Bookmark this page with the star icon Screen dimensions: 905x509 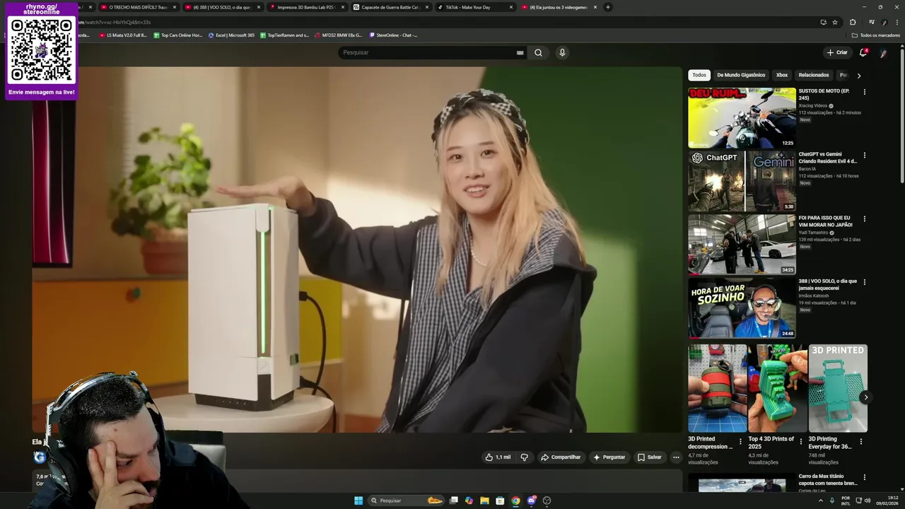tap(835, 22)
